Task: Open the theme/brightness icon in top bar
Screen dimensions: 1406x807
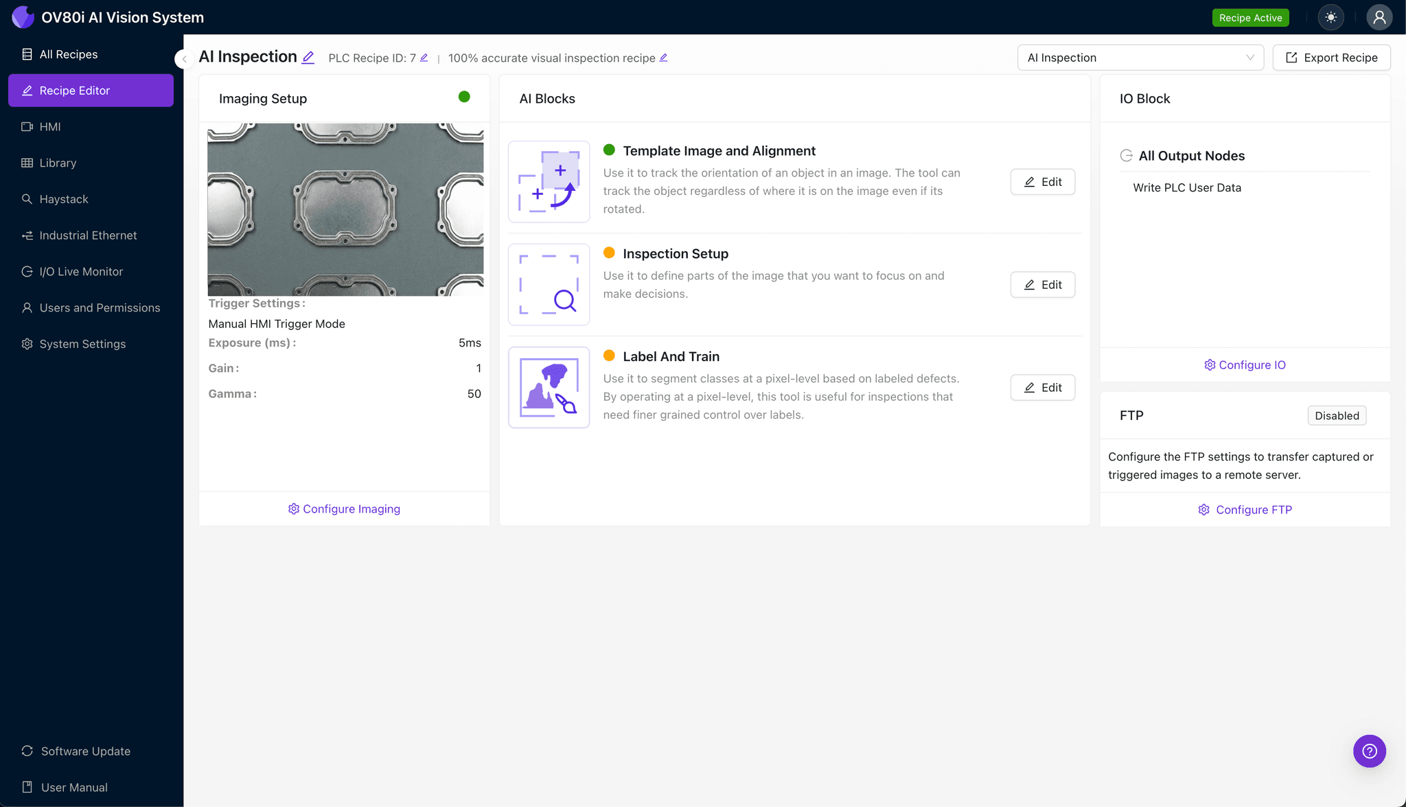Action: click(x=1331, y=17)
